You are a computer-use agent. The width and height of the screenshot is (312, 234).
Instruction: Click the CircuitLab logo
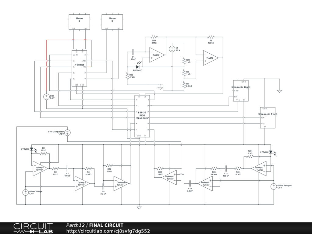(x=33, y=228)
